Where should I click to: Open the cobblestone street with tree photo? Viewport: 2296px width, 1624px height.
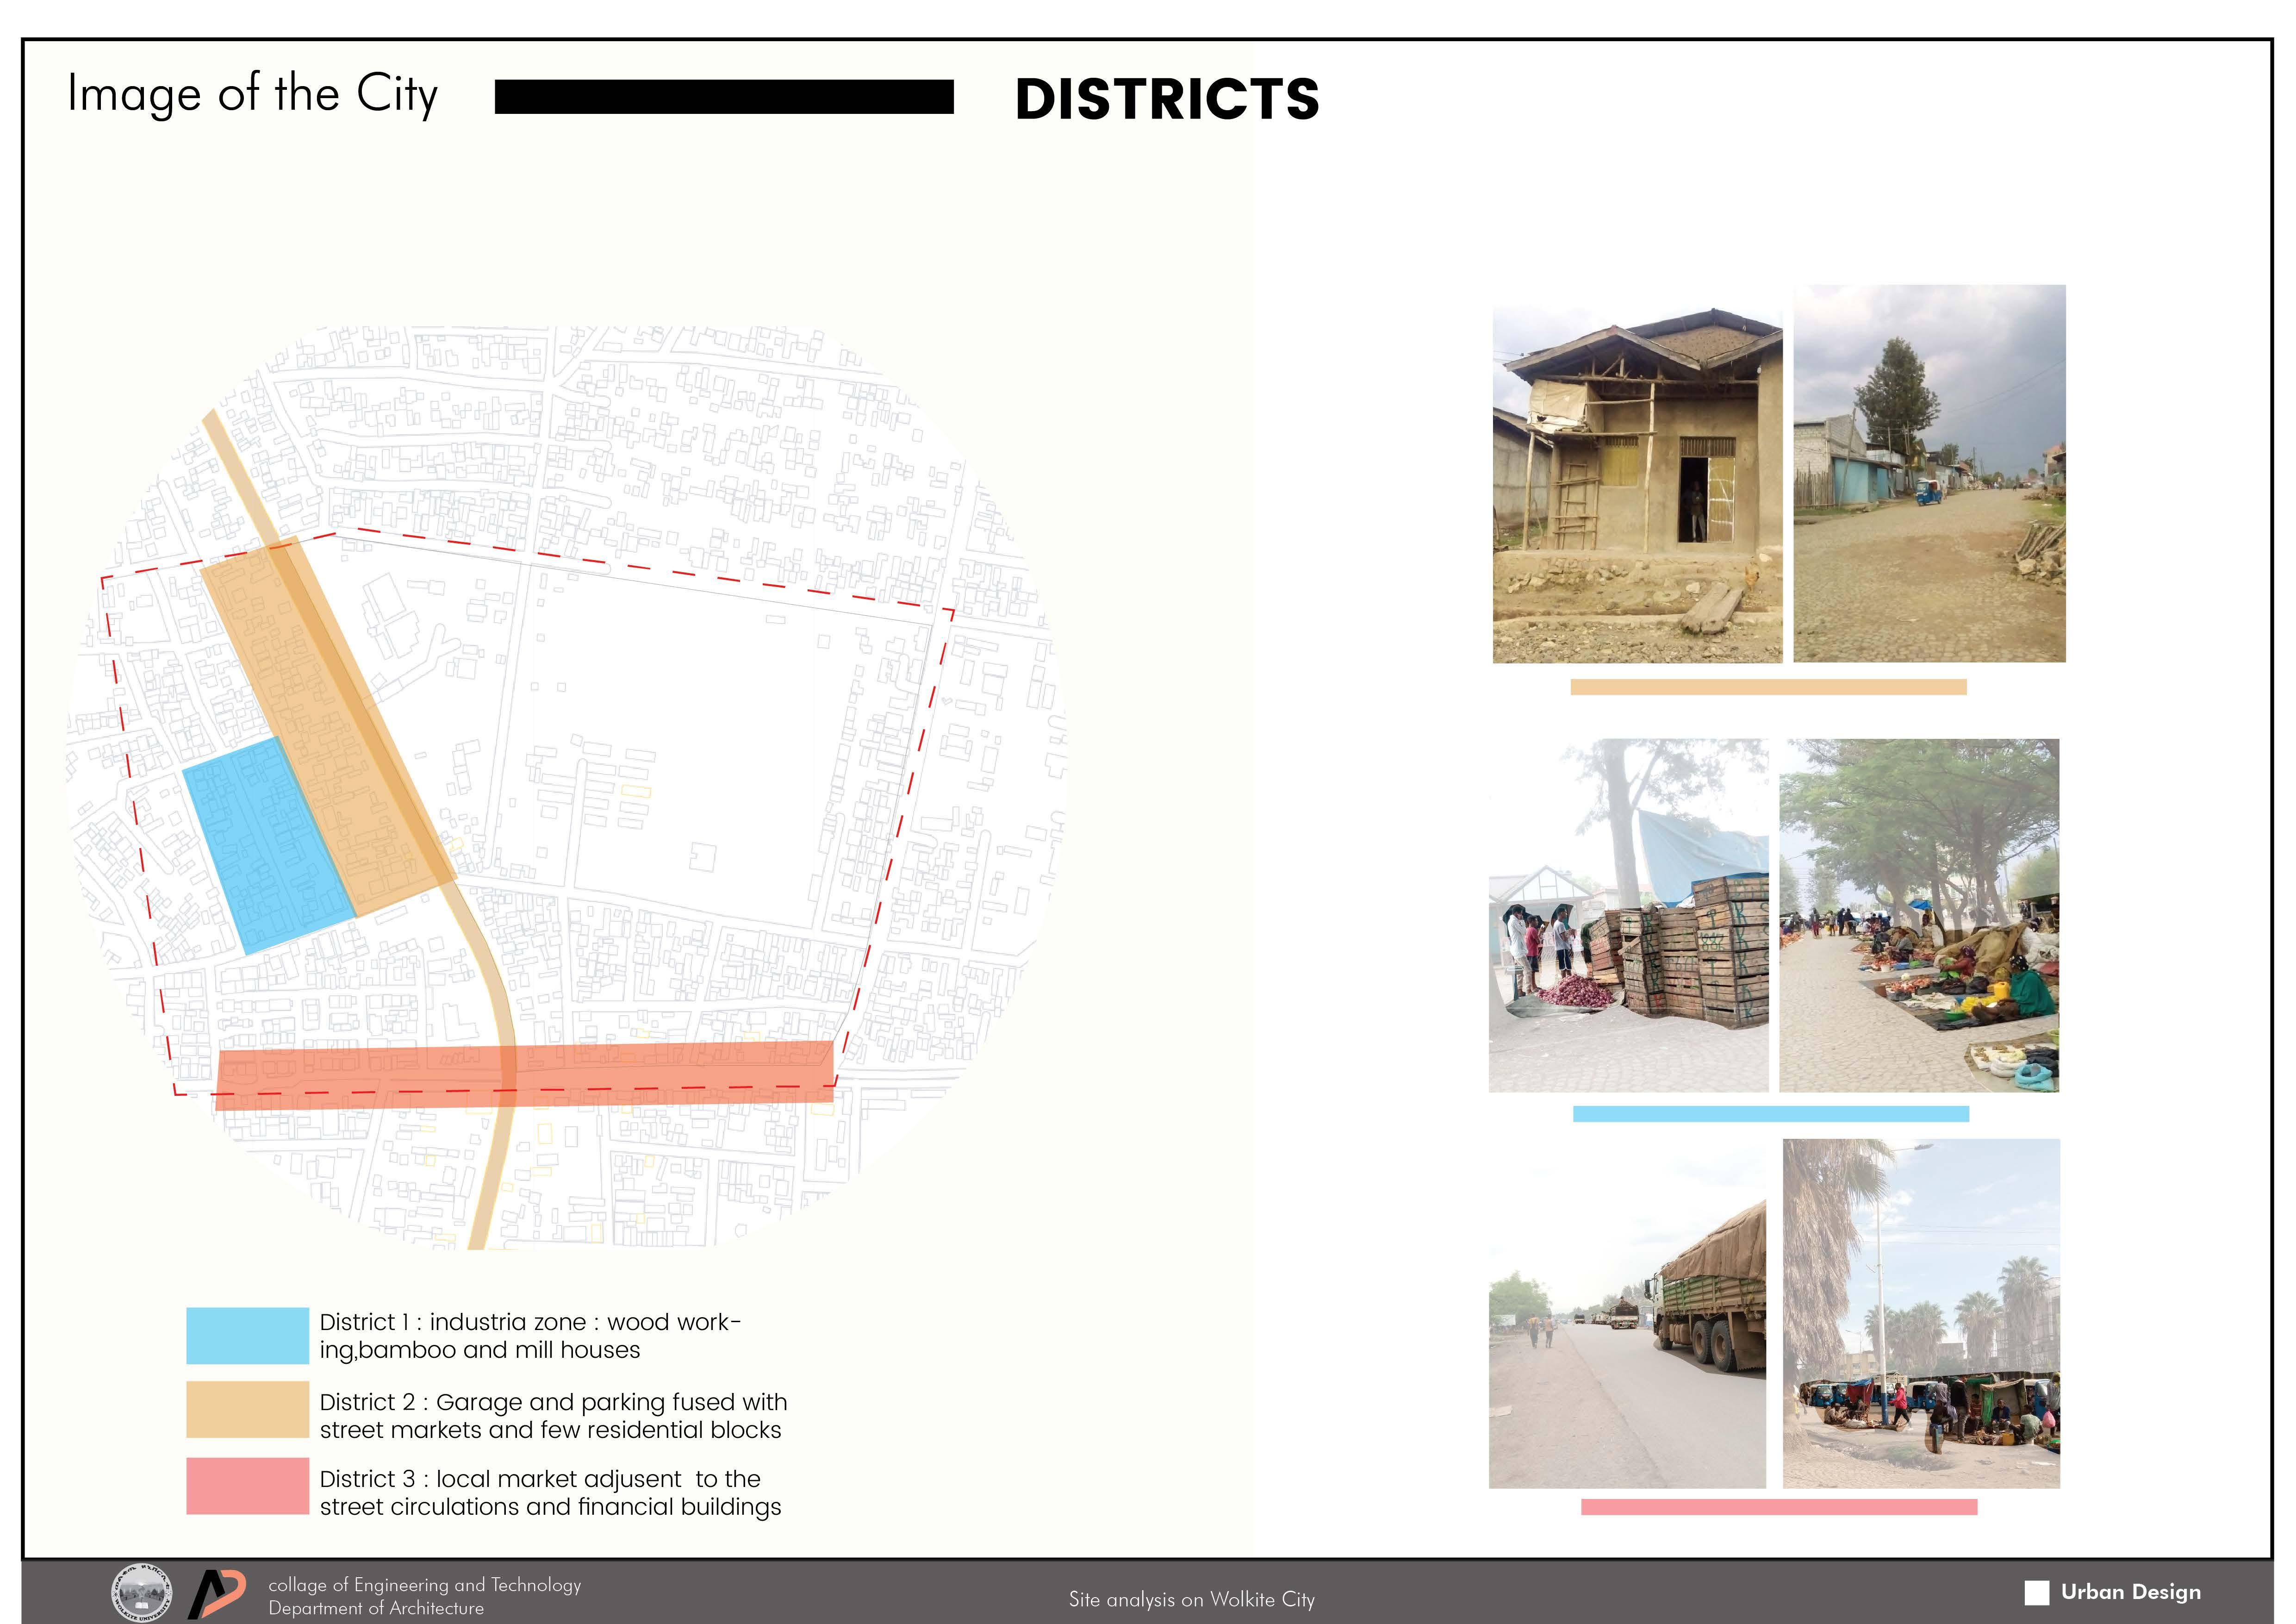[x=1929, y=474]
